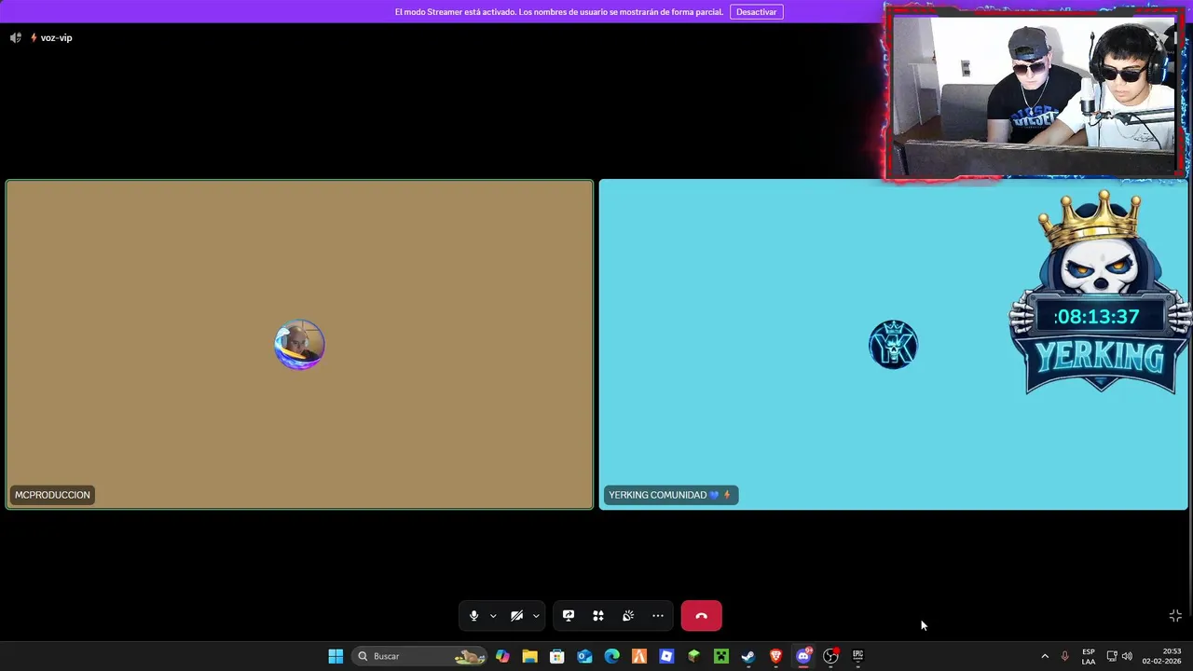
Task: Click the MCPRODUCCION name label
Action: point(52,495)
